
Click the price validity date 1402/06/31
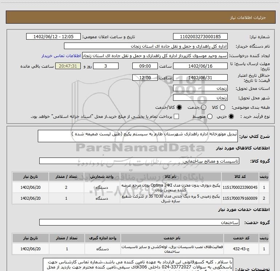200,77
